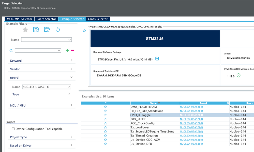
Task: Favorite the Fx_File_Edit_Standalone star
Action: click(x=106, y=111)
